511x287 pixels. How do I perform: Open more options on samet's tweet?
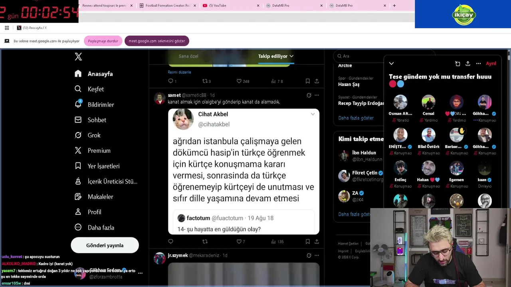pyautogui.click(x=317, y=95)
